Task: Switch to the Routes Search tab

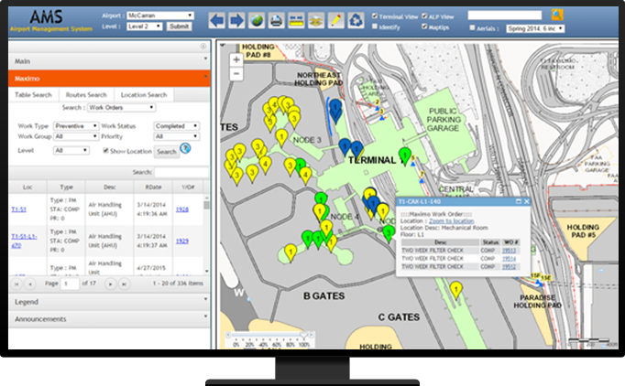Action: (85, 94)
